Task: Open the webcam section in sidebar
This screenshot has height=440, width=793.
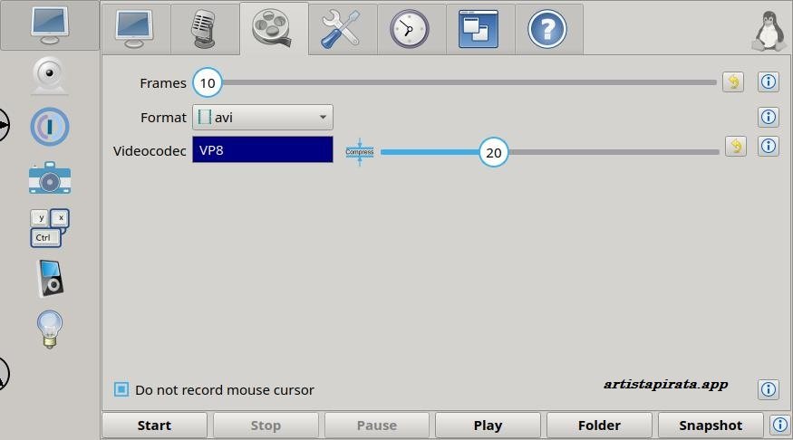Action: 49,76
